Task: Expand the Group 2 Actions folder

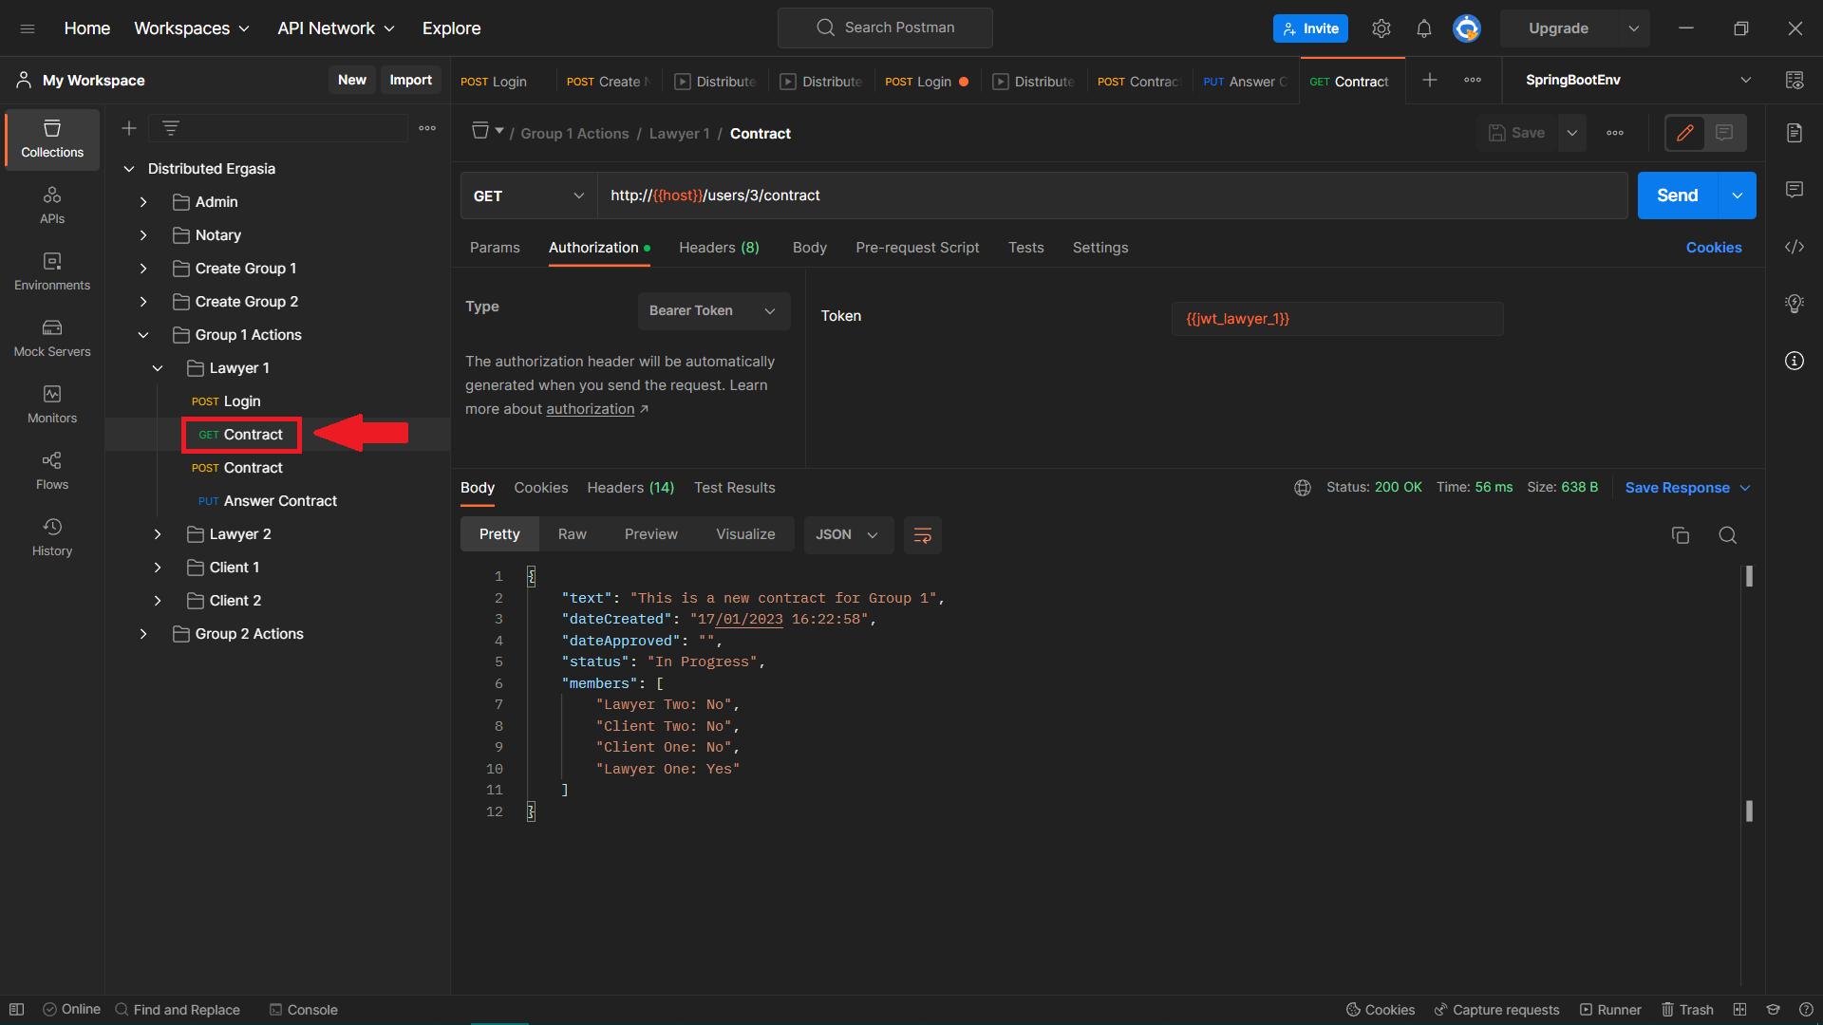Action: tap(143, 634)
